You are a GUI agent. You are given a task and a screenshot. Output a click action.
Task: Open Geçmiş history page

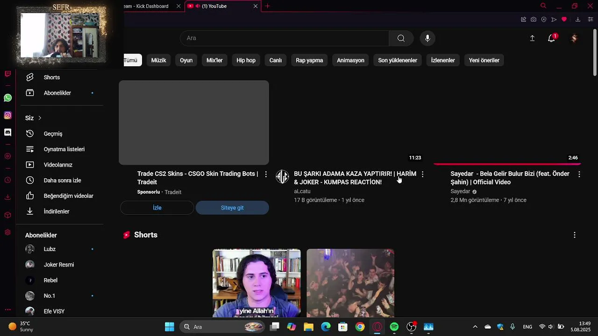click(x=60, y=134)
